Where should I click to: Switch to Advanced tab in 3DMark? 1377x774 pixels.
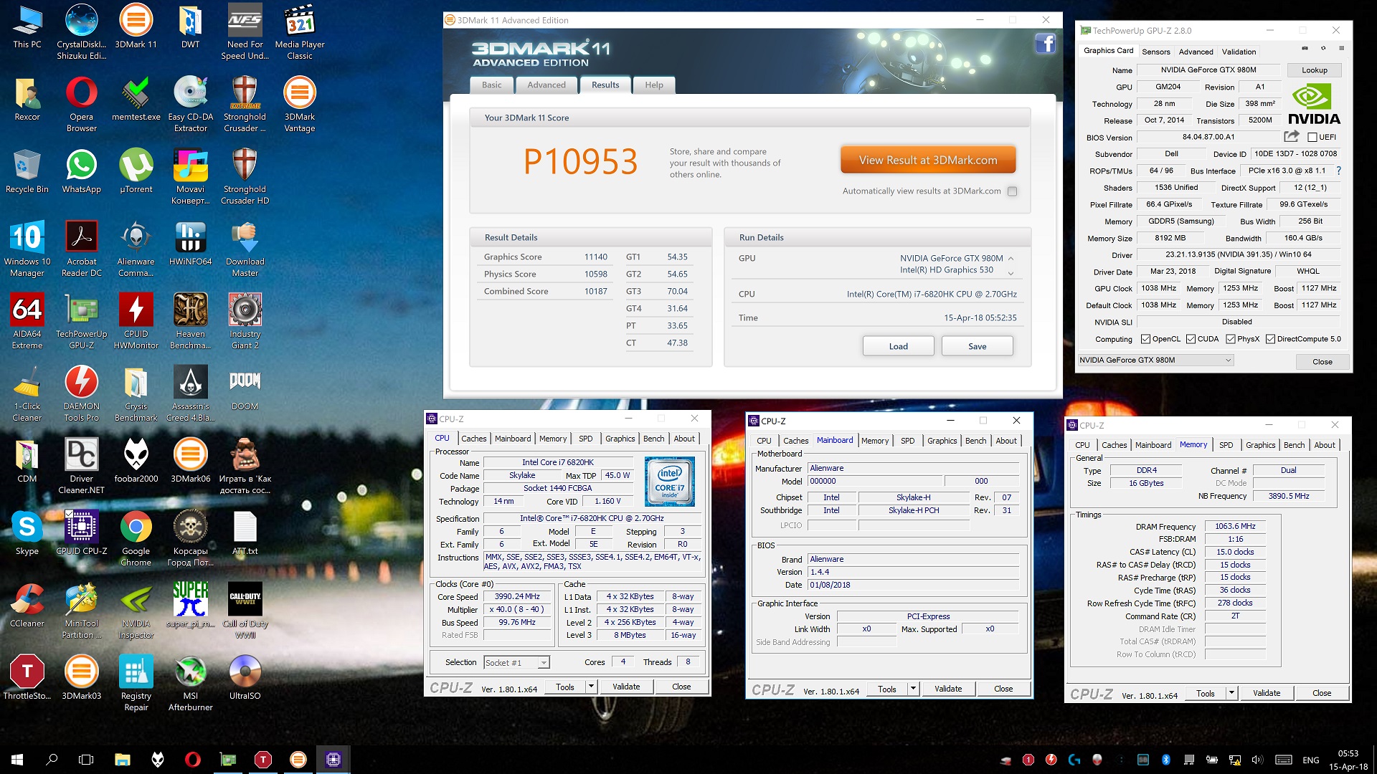[x=546, y=85]
